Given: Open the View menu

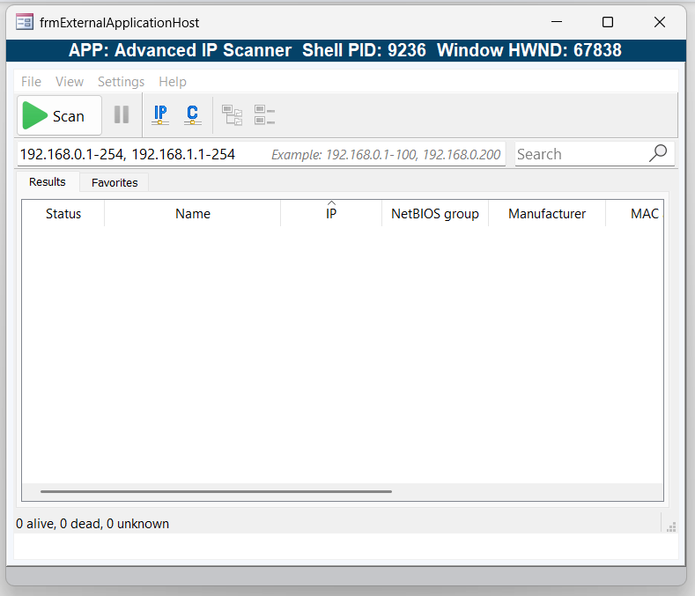Looking at the screenshot, I should point(70,82).
